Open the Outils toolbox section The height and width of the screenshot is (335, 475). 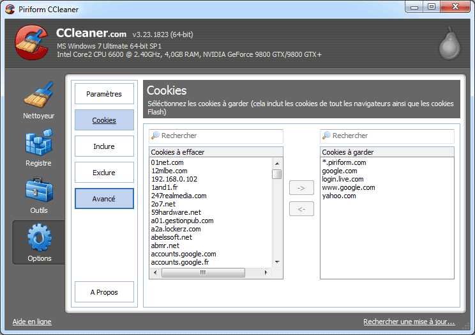(39, 195)
